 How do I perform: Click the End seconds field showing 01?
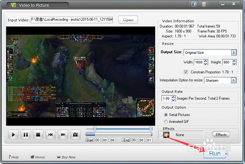(x=149, y=140)
